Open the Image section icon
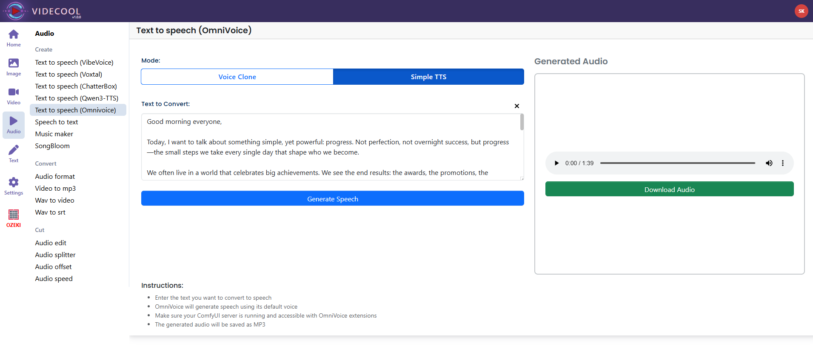The height and width of the screenshot is (361, 813). (x=14, y=67)
